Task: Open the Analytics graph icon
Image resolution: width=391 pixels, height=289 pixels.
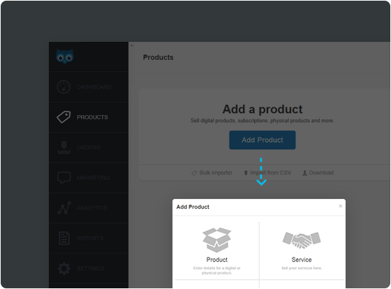Action: pyautogui.click(x=64, y=208)
